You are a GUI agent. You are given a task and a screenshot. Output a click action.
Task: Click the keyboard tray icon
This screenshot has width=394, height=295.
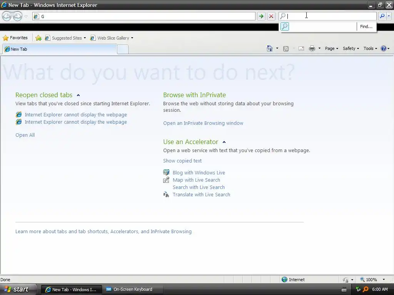pyautogui.click(x=344, y=290)
